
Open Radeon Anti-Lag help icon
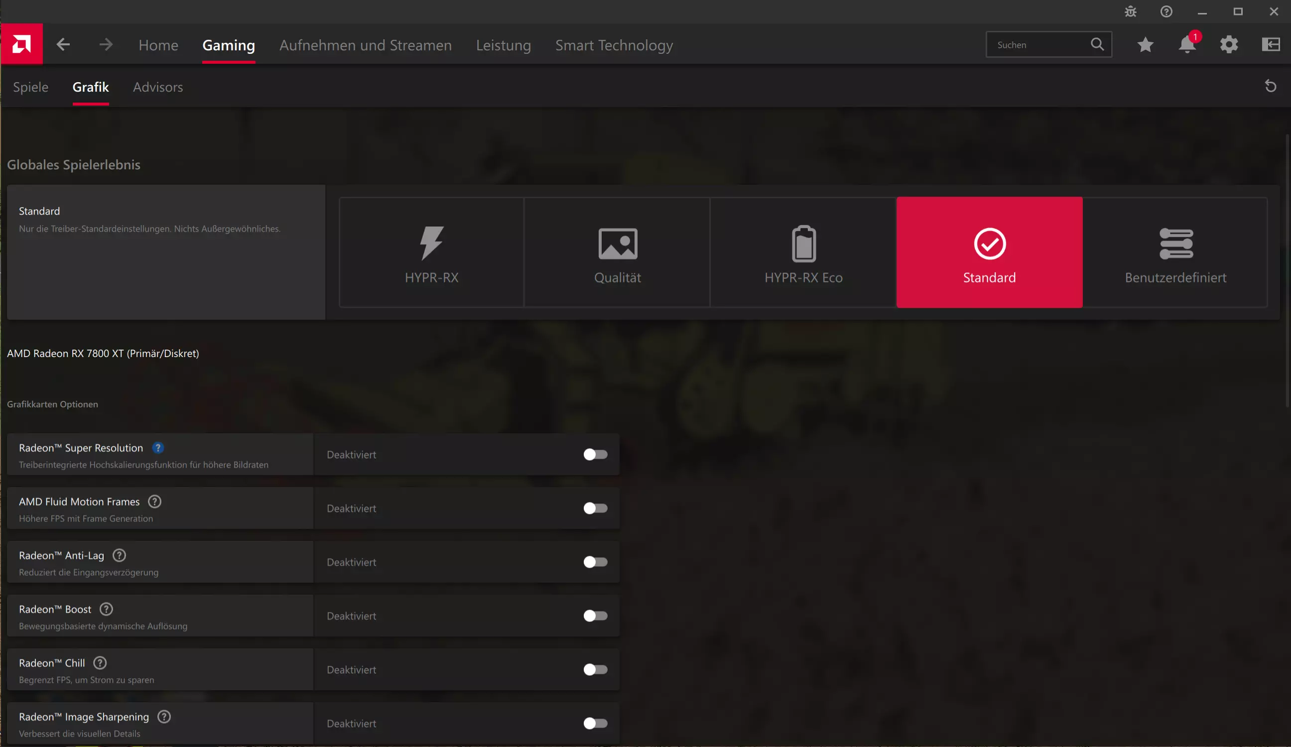tap(120, 555)
